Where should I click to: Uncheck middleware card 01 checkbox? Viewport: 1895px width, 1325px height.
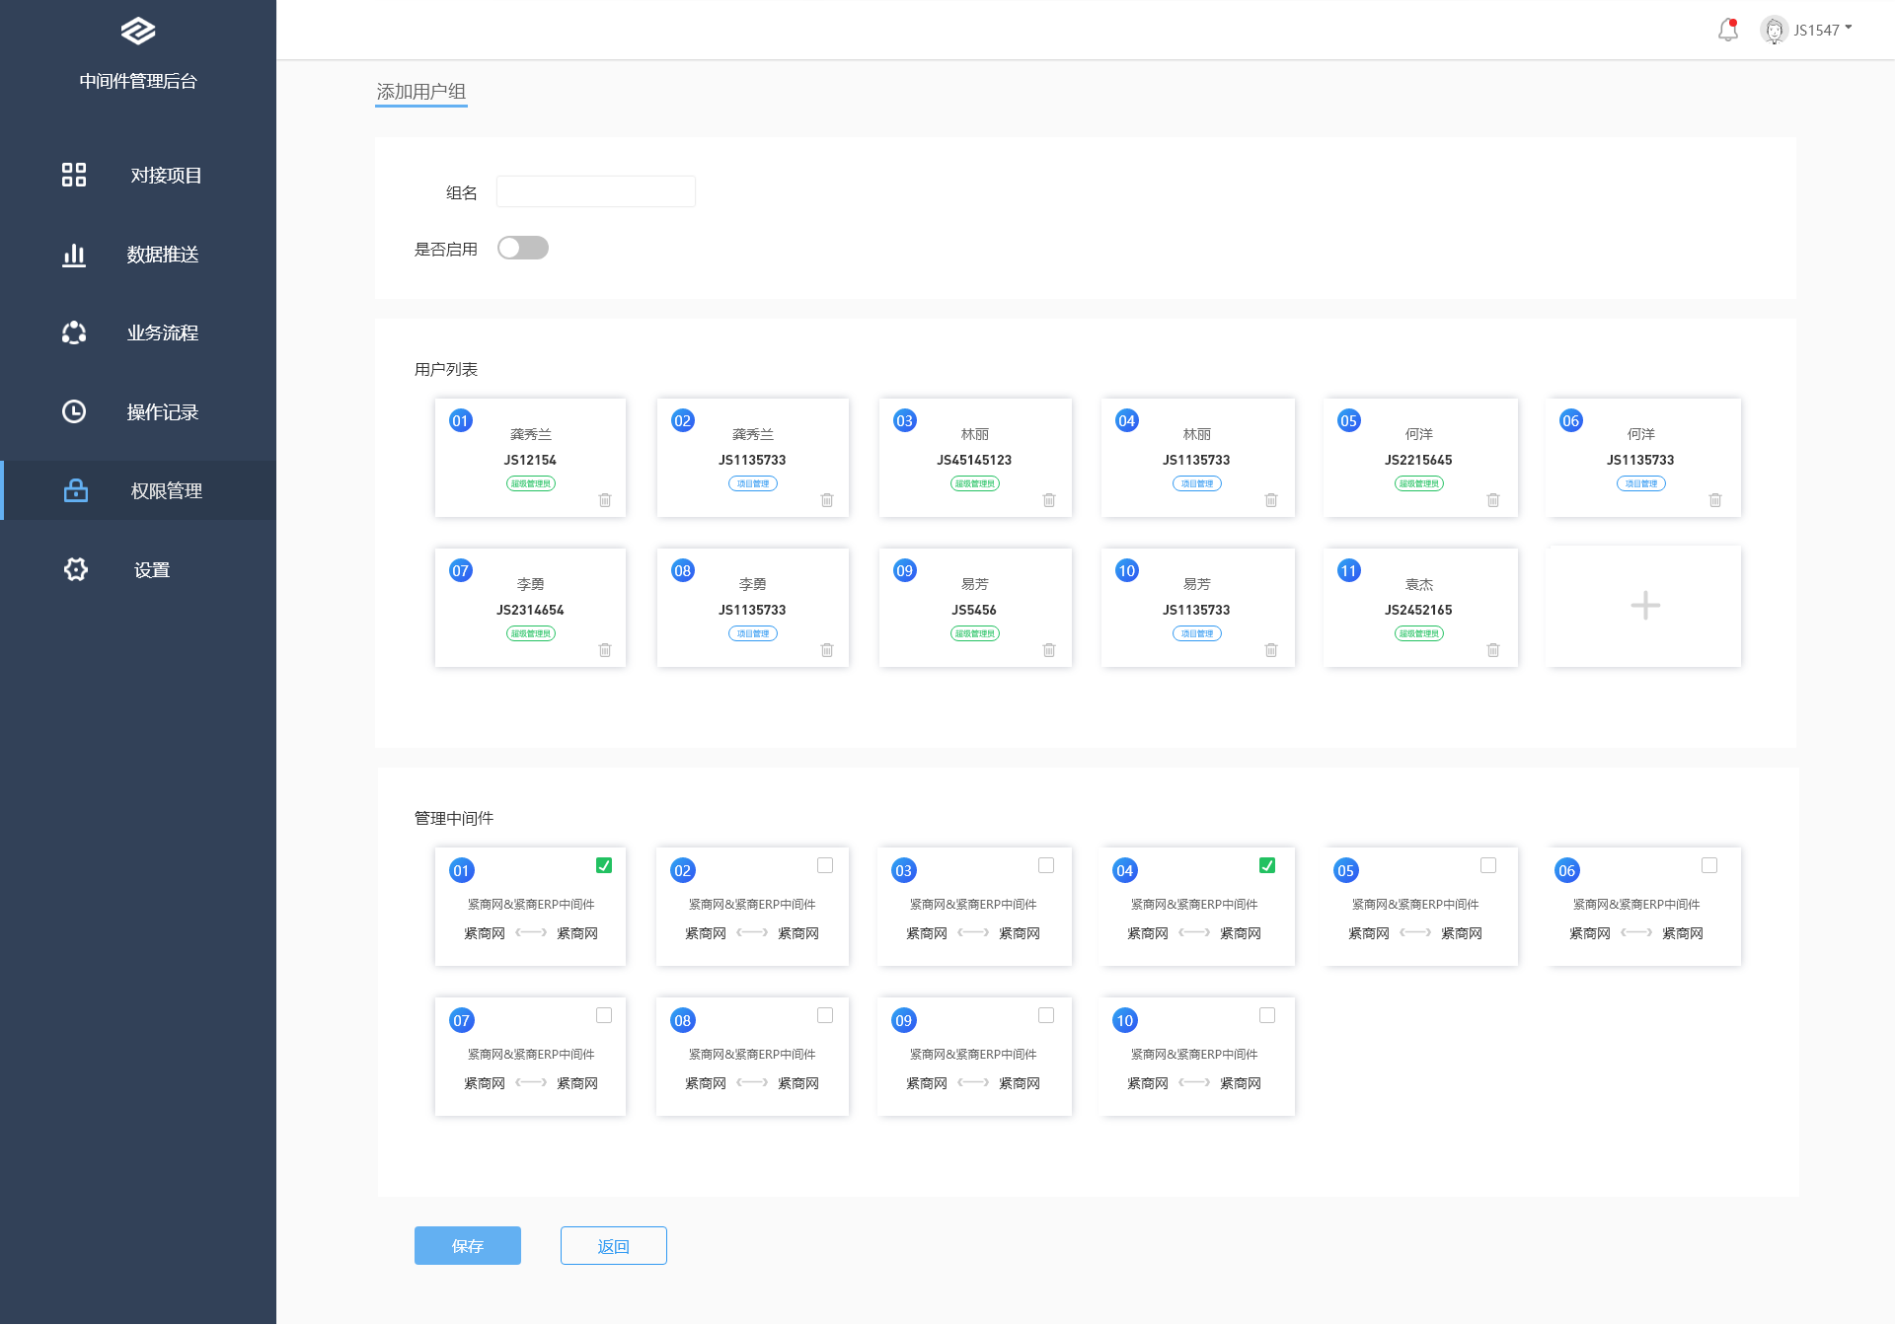[604, 865]
